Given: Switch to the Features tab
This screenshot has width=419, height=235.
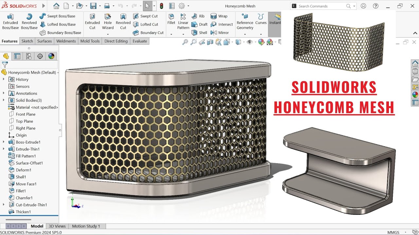Looking at the screenshot, I should click(9, 41).
